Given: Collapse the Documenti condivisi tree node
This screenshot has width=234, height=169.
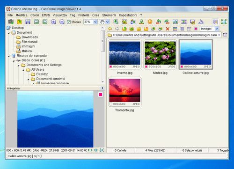Looking at the screenshot, I should point(29,79).
